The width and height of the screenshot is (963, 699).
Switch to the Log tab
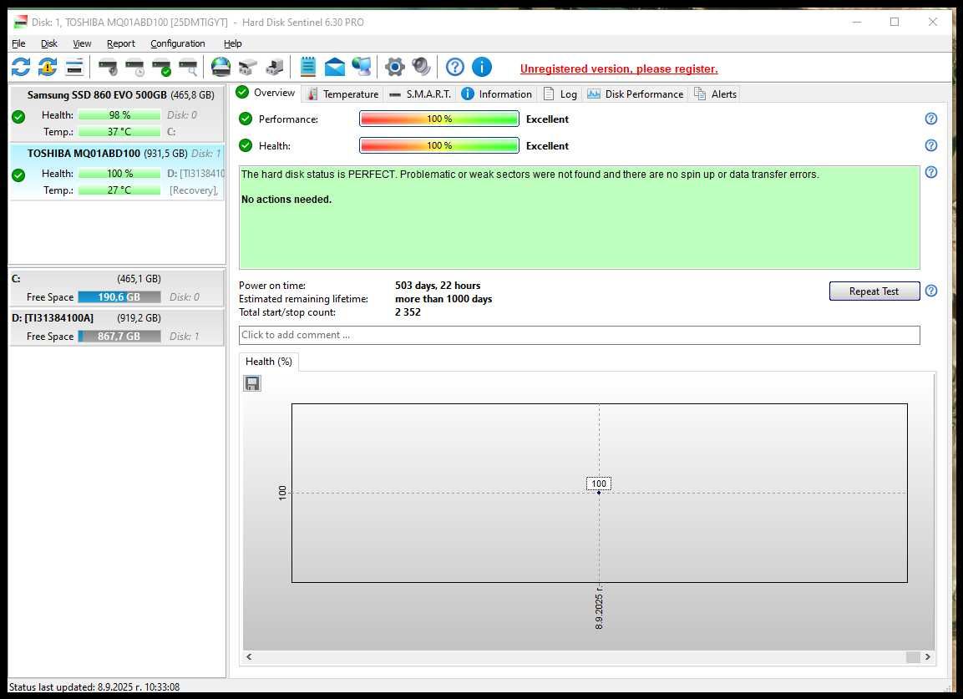point(560,94)
